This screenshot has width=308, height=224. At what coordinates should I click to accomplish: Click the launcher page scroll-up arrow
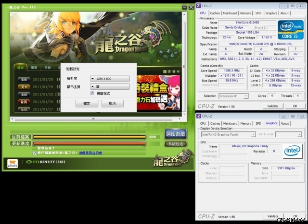click(x=184, y=14)
